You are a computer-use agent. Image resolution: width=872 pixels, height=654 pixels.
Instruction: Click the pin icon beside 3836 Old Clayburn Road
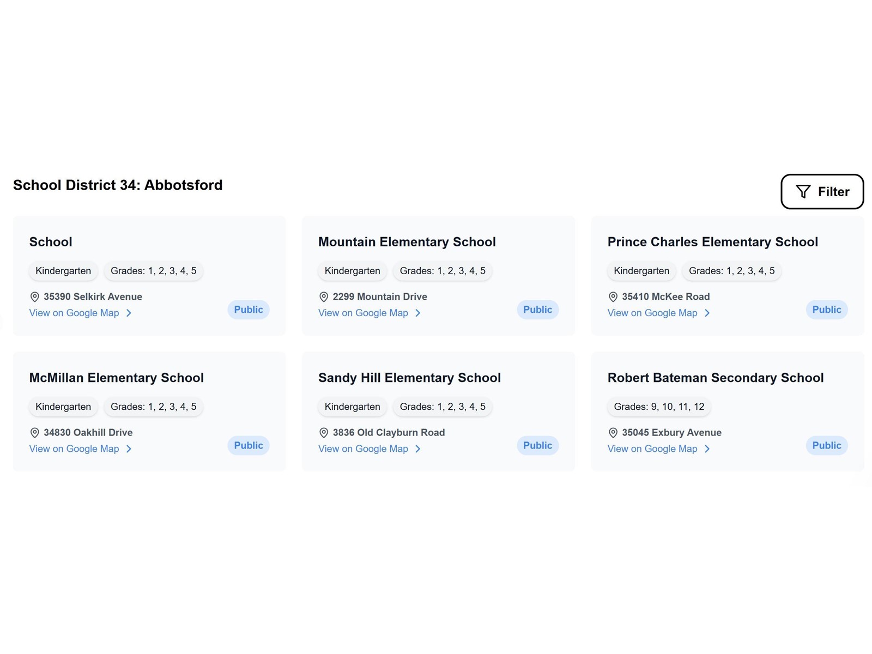pos(324,433)
